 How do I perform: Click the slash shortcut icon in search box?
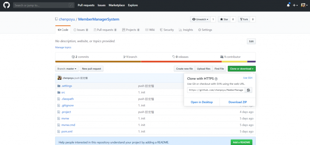[71, 5]
